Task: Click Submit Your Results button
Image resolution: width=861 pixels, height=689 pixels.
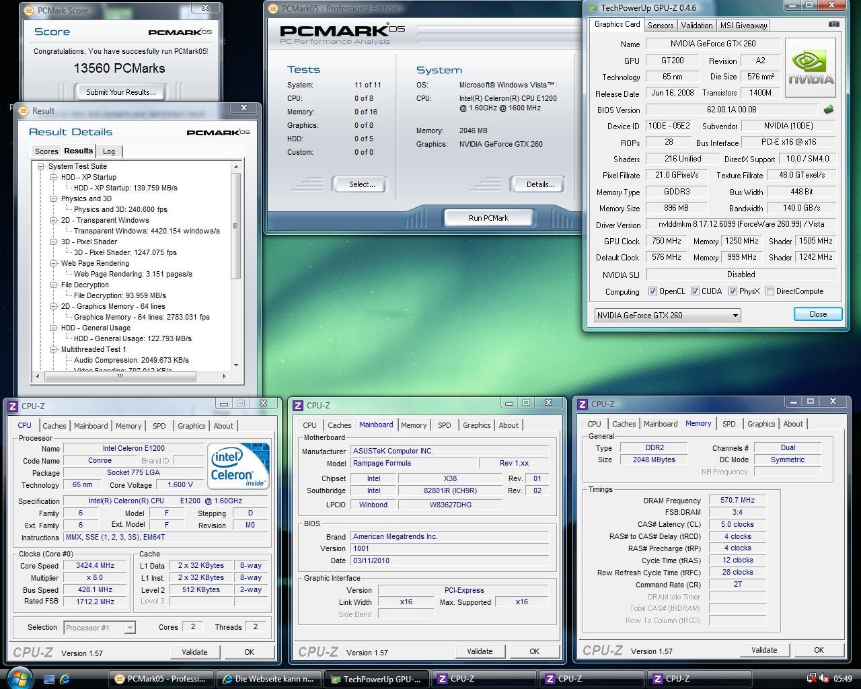Action: click(121, 92)
